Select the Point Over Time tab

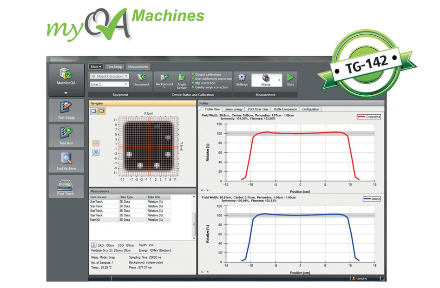coord(258,109)
